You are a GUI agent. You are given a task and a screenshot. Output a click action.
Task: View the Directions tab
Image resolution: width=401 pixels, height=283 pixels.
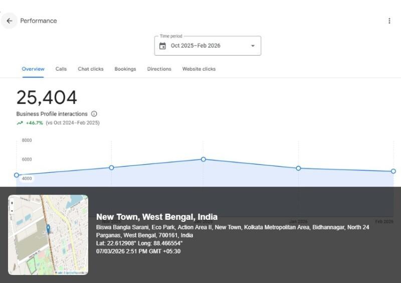pyautogui.click(x=159, y=69)
